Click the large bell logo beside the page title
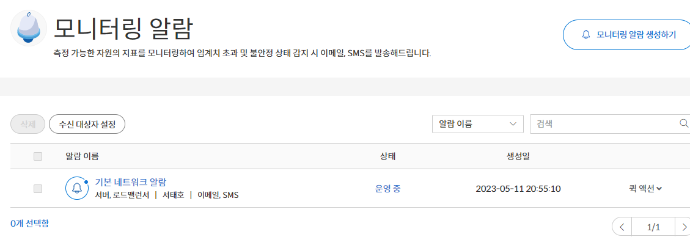This screenshot has height=248, width=690. 29,28
